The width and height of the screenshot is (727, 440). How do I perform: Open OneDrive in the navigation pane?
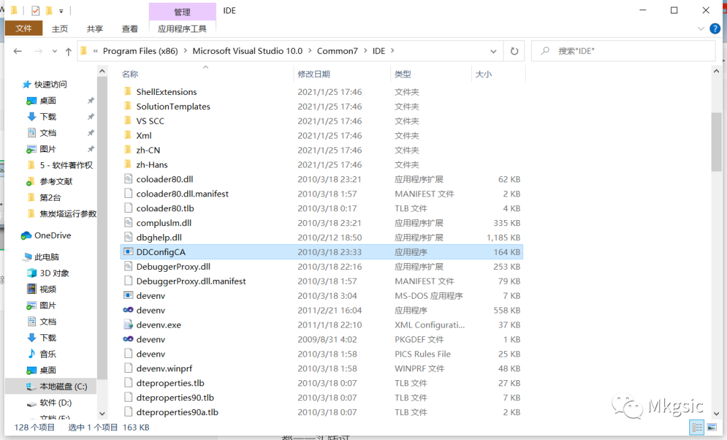pos(53,235)
